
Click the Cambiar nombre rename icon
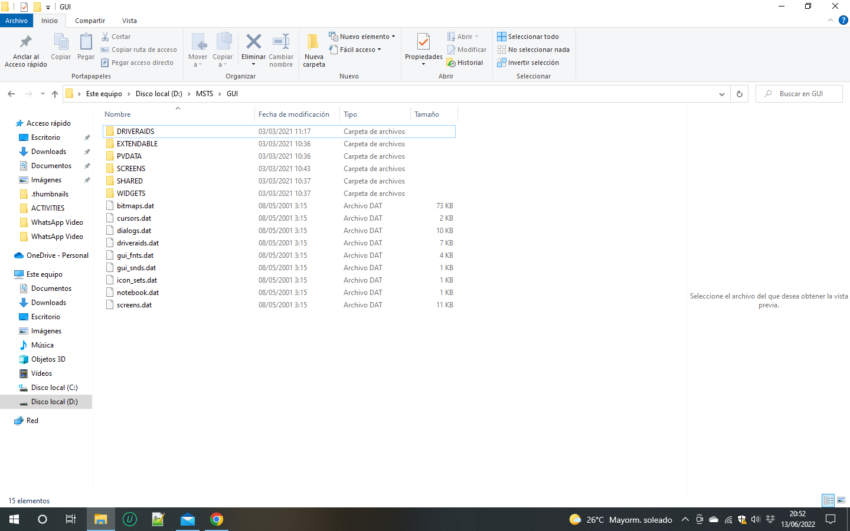(281, 42)
